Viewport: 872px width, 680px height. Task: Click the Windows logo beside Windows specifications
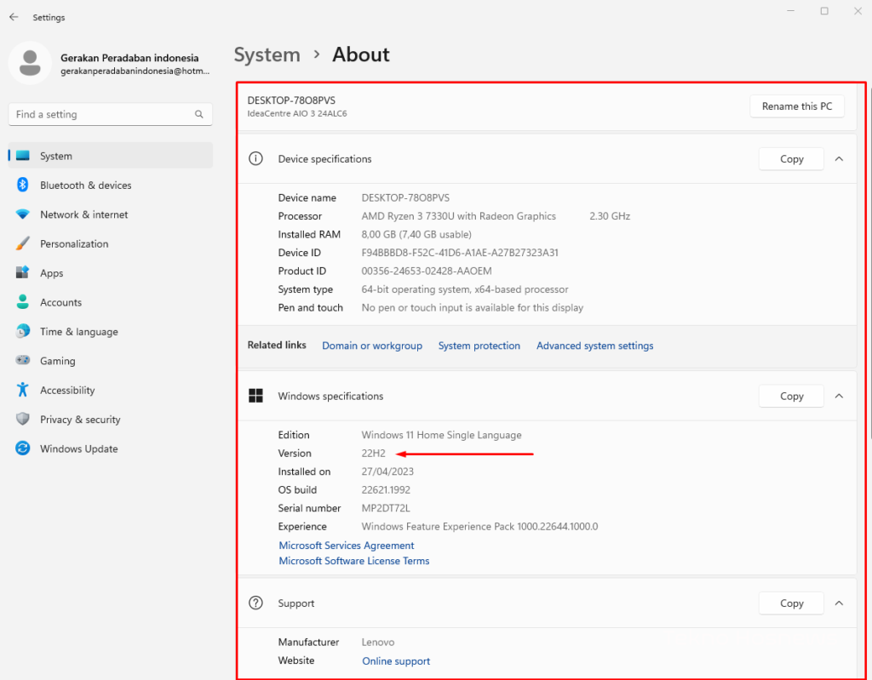click(255, 396)
